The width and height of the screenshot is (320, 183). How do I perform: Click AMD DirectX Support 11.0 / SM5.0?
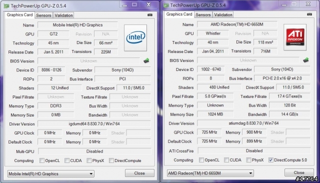pos(293,87)
